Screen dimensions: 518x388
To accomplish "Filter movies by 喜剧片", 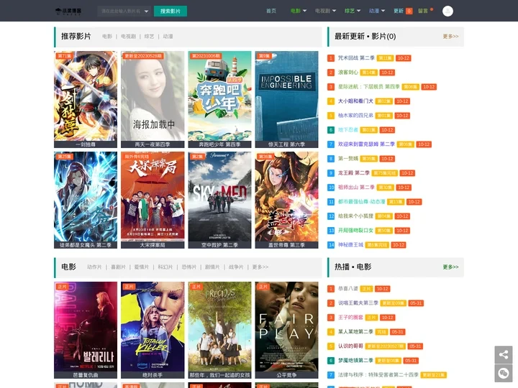I will click(x=118, y=267).
